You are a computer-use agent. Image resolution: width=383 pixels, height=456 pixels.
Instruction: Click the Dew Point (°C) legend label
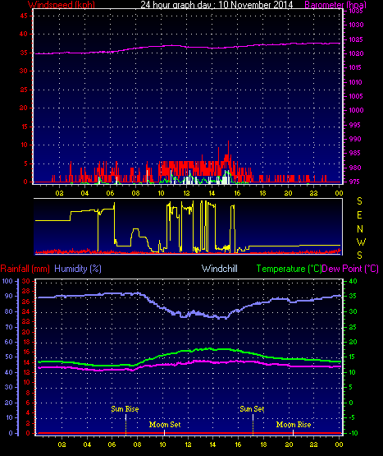[x=350, y=269]
